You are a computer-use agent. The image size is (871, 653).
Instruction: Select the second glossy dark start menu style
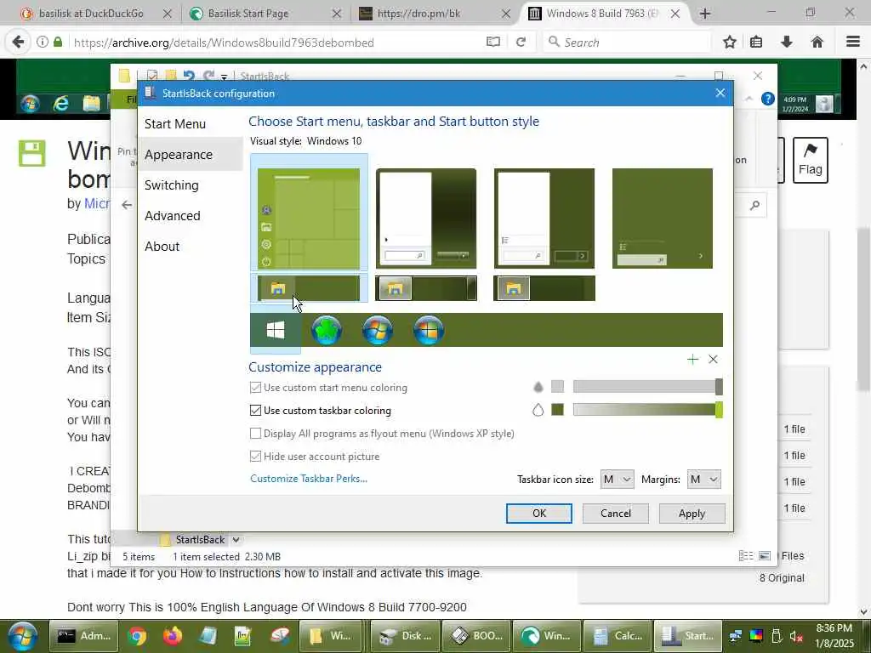point(426,219)
